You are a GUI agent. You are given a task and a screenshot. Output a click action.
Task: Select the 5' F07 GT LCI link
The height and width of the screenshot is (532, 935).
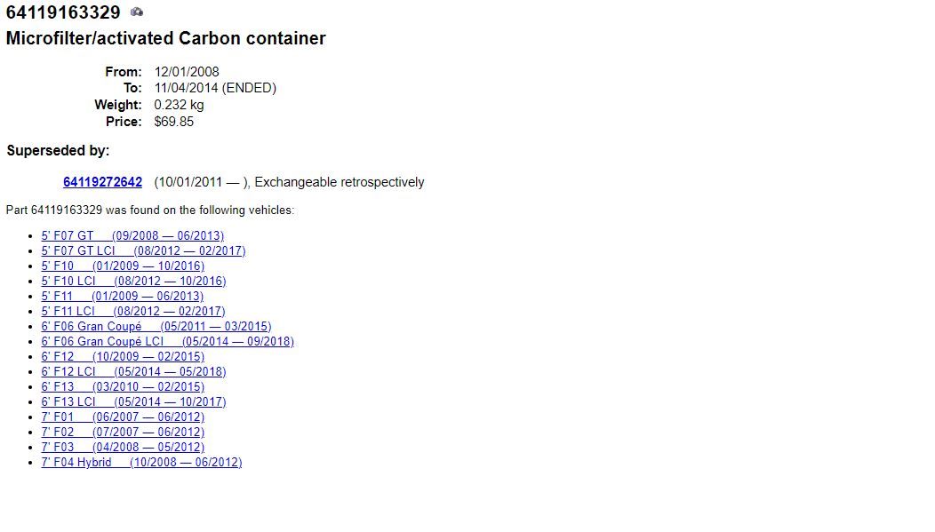coord(143,251)
